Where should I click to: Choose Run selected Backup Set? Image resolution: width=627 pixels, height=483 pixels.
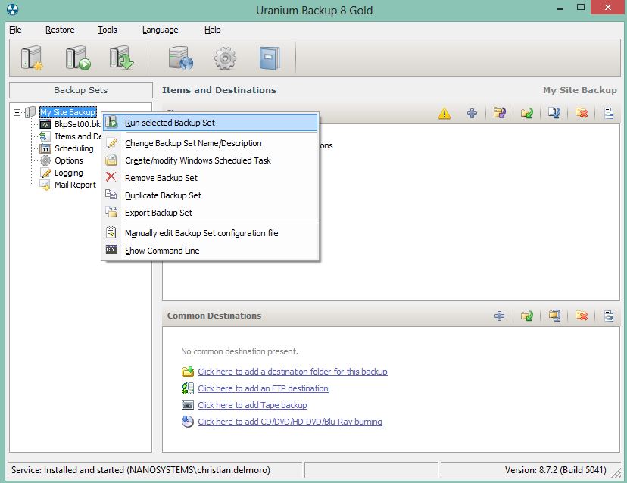click(211, 123)
